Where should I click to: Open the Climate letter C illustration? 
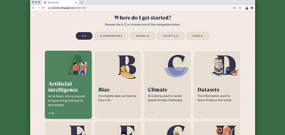(x=176, y=66)
